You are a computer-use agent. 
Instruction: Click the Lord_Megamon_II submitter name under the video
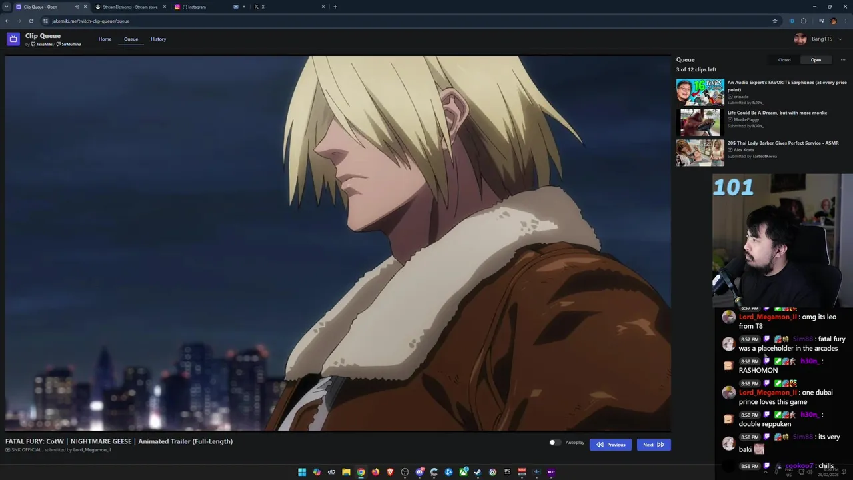tap(92, 450)
